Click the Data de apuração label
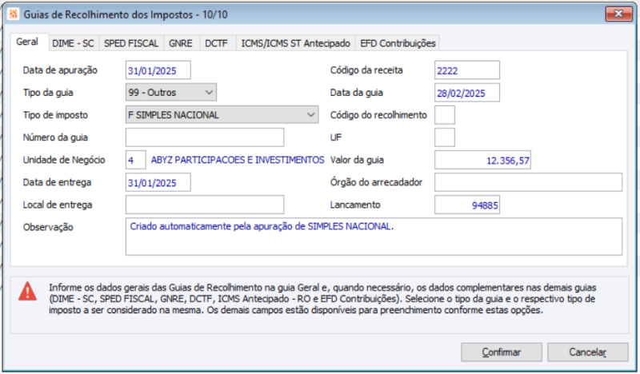 coord(60,70)
